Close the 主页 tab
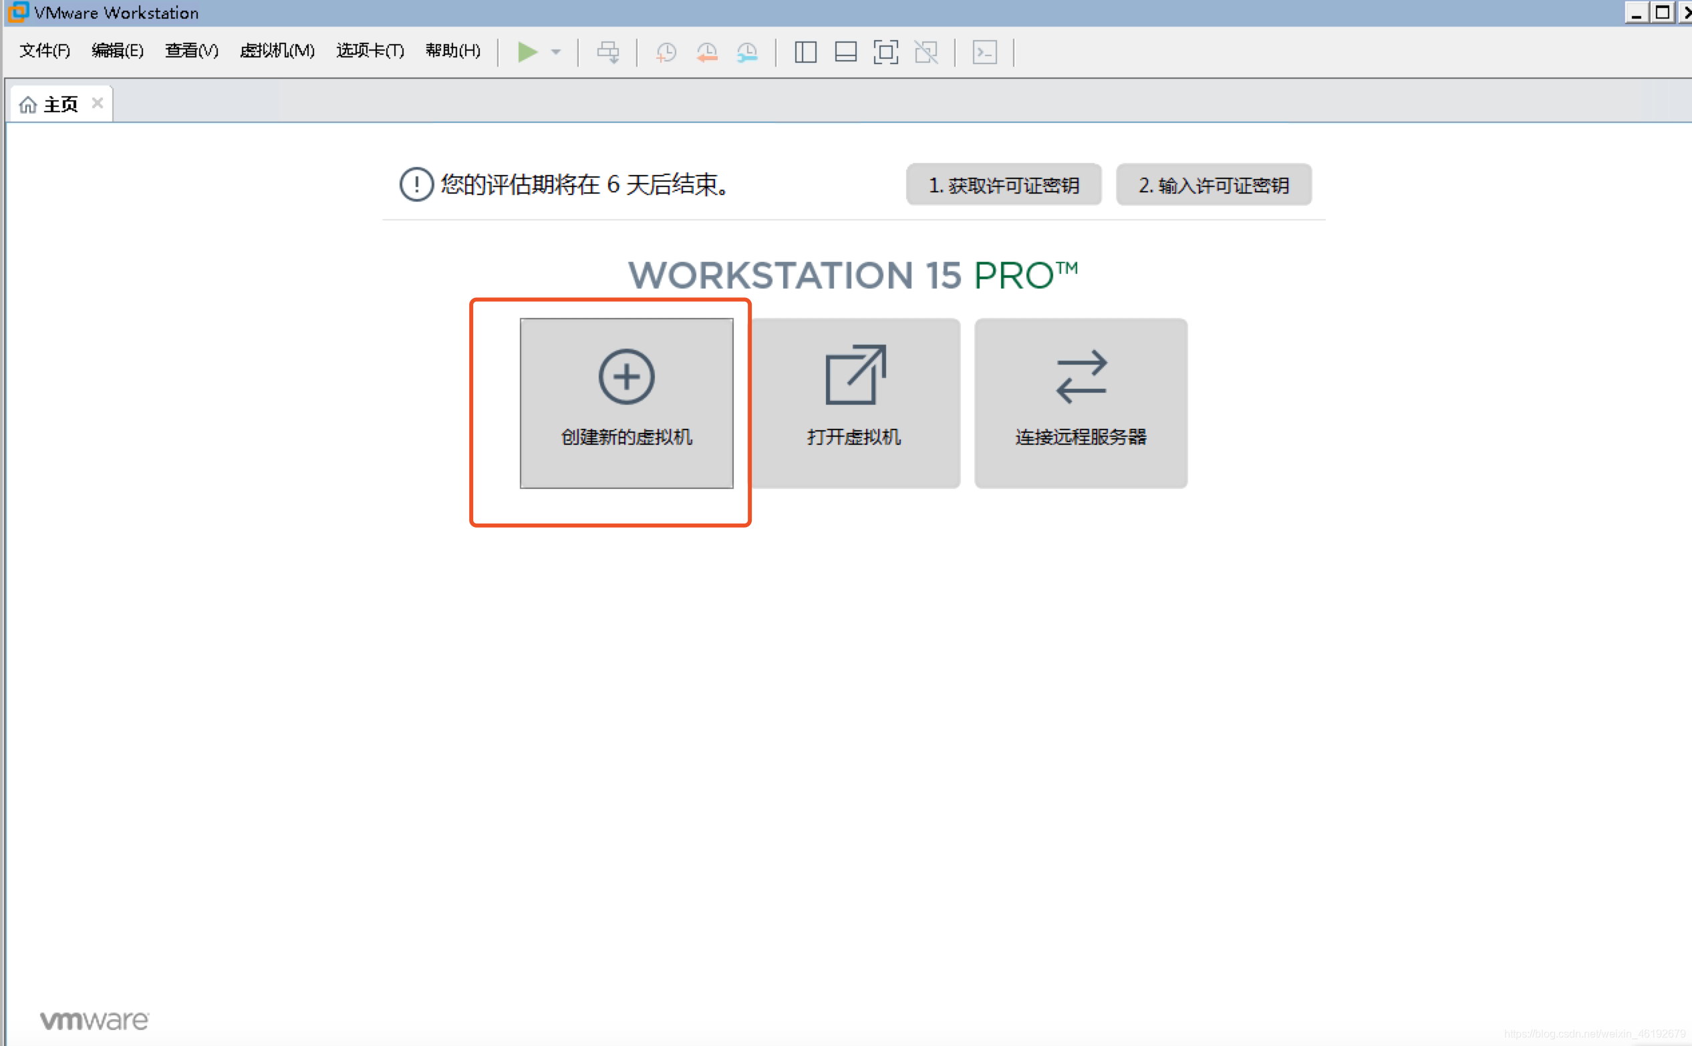This screenshot has width=1692, height=1046. (98, 103)
